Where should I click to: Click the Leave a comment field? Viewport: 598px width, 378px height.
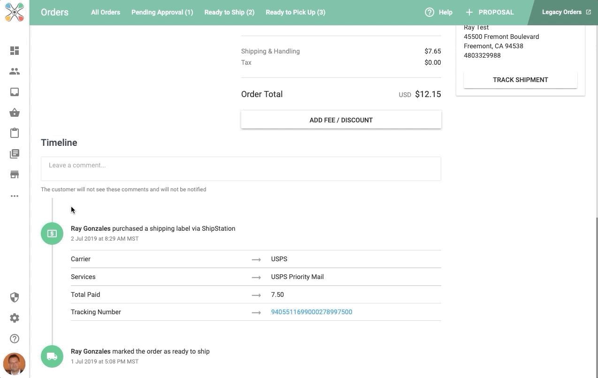coord(241,169)
